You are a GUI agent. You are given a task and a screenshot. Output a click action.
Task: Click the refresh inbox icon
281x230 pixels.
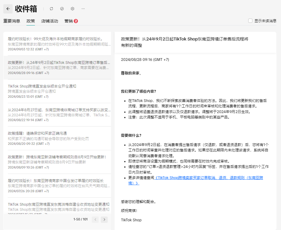pos(51,9)
